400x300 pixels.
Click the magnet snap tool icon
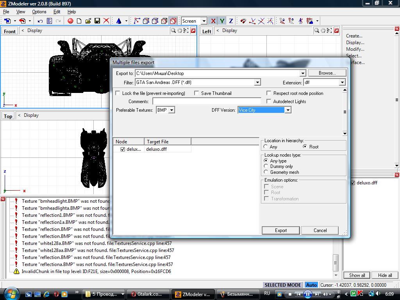click(x=243, y=21)
